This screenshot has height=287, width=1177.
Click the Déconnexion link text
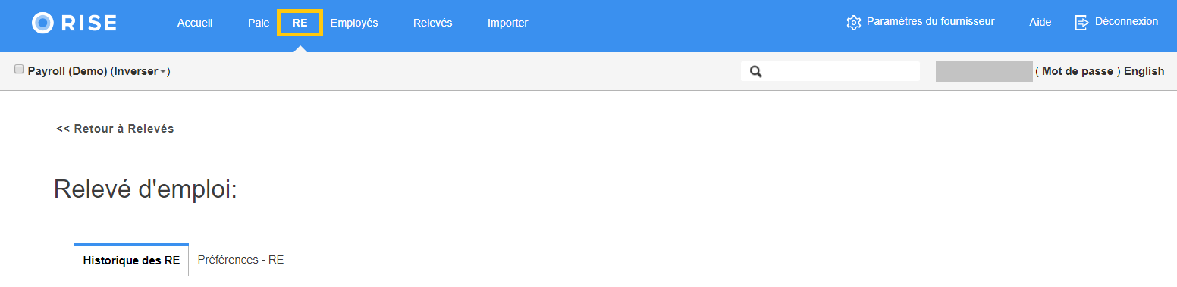[1127, 22]
